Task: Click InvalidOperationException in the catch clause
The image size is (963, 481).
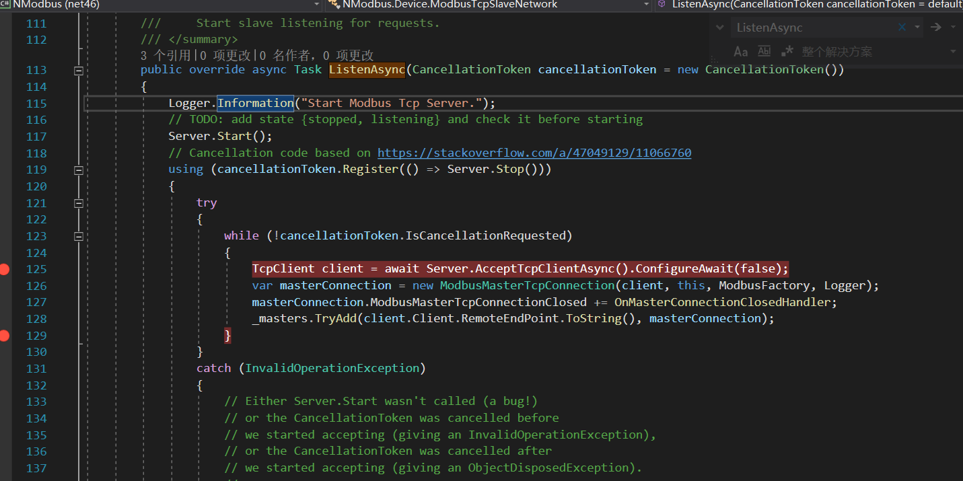Action: [332, 369]
